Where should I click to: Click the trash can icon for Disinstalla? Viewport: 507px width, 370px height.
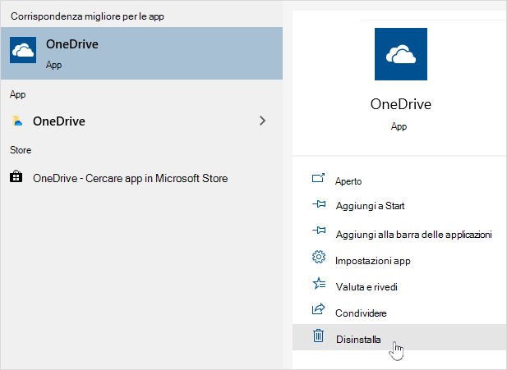319,336
